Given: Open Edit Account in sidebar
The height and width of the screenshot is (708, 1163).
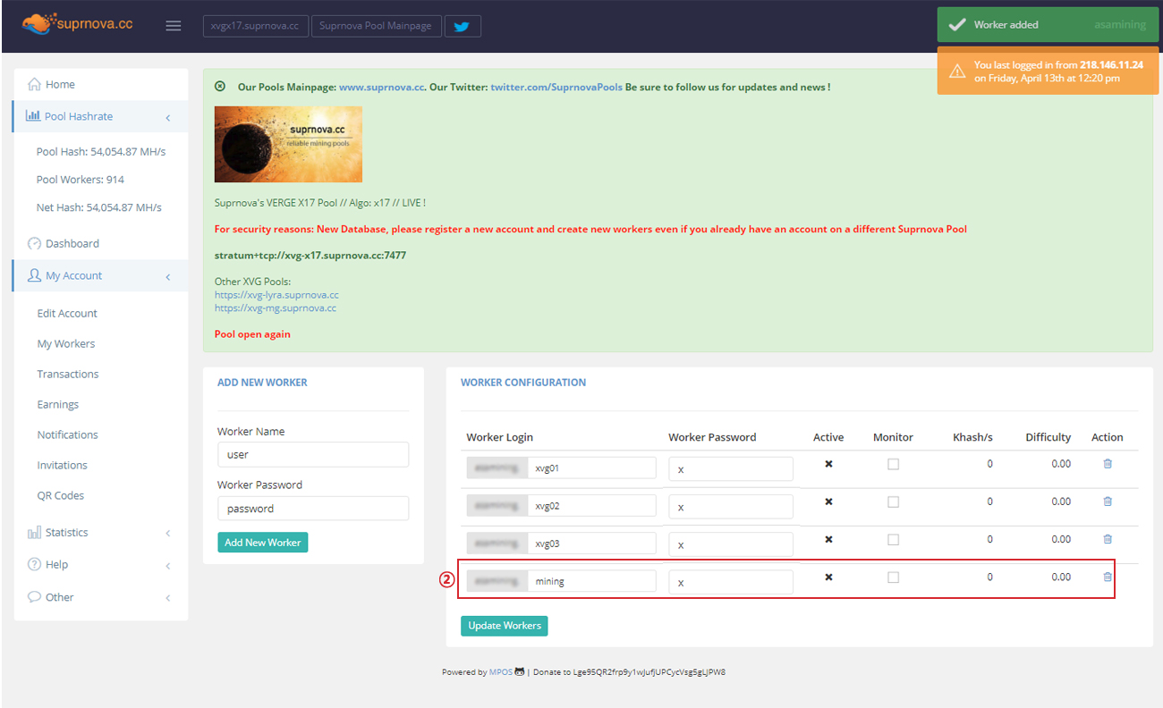Looking at the screenshot, I should point(67,313).
